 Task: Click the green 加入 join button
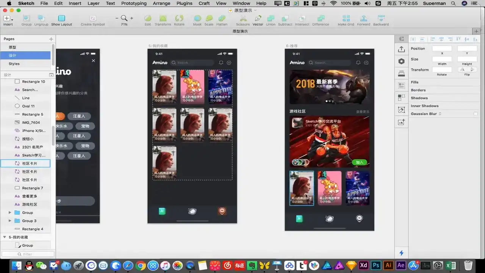pyautogui.click(x=359, y=162)
